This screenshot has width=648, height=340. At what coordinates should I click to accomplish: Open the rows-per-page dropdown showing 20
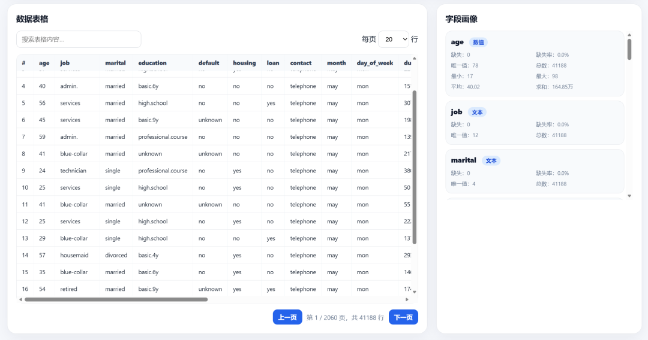[x=394, y=39]
